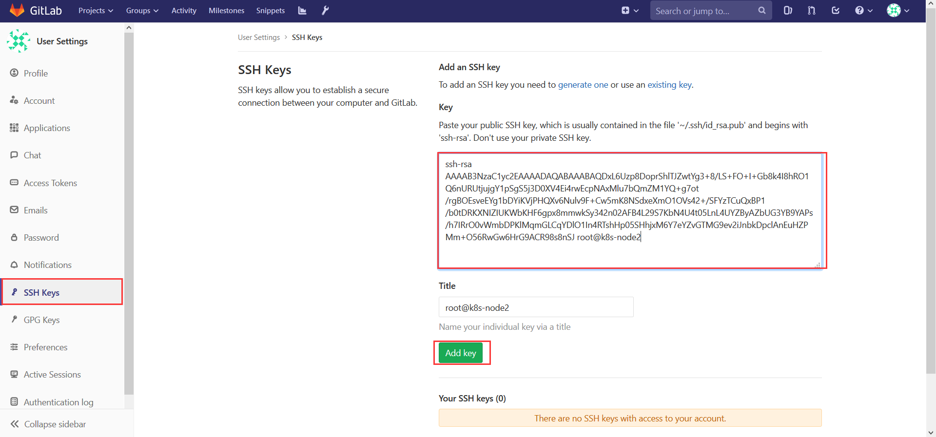Screen dimensions: 936x437
Task: Open the Milestones menu item
Action: pyautogui.click(x=226, y=10)
